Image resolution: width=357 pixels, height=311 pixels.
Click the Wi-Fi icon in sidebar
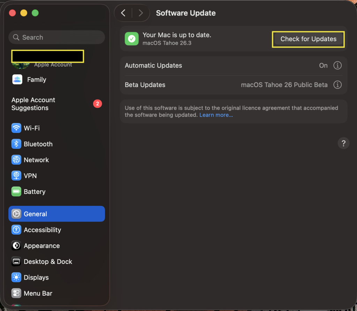[16, 128]
